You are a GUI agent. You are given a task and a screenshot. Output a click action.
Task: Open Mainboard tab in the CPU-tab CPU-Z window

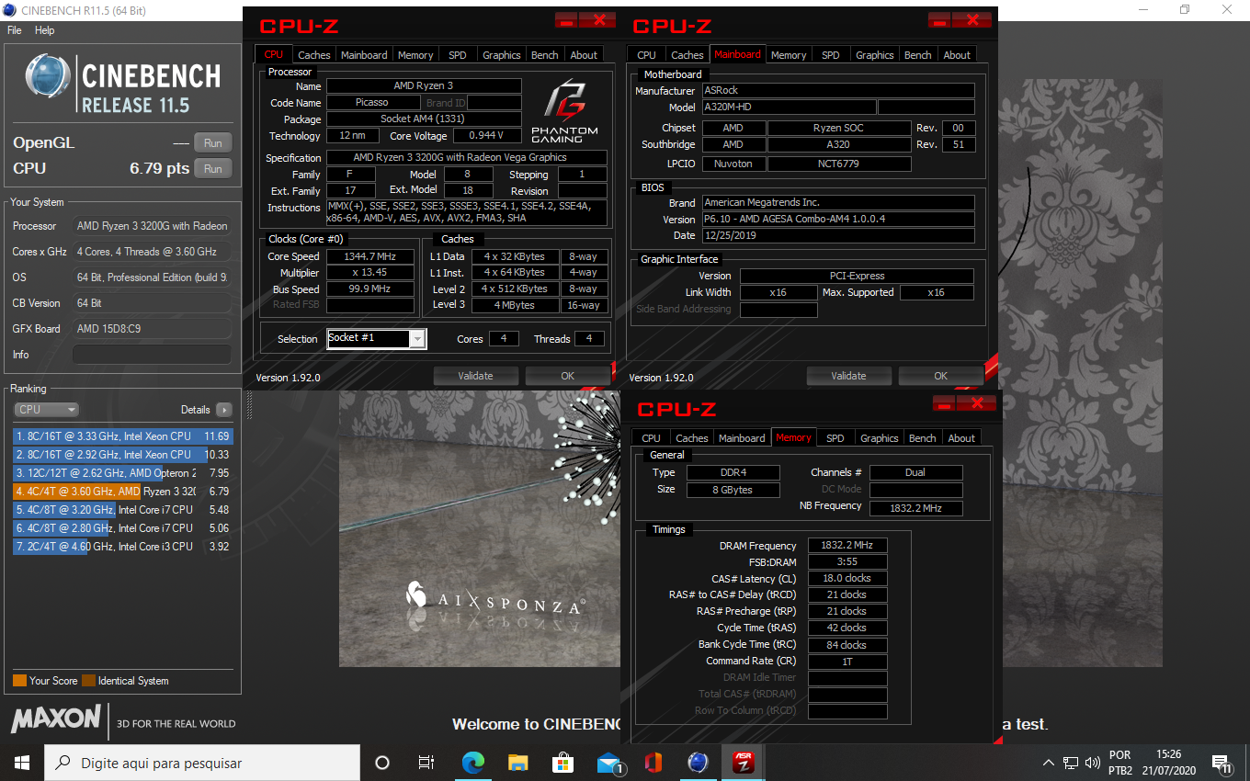(x=365, y=55)
